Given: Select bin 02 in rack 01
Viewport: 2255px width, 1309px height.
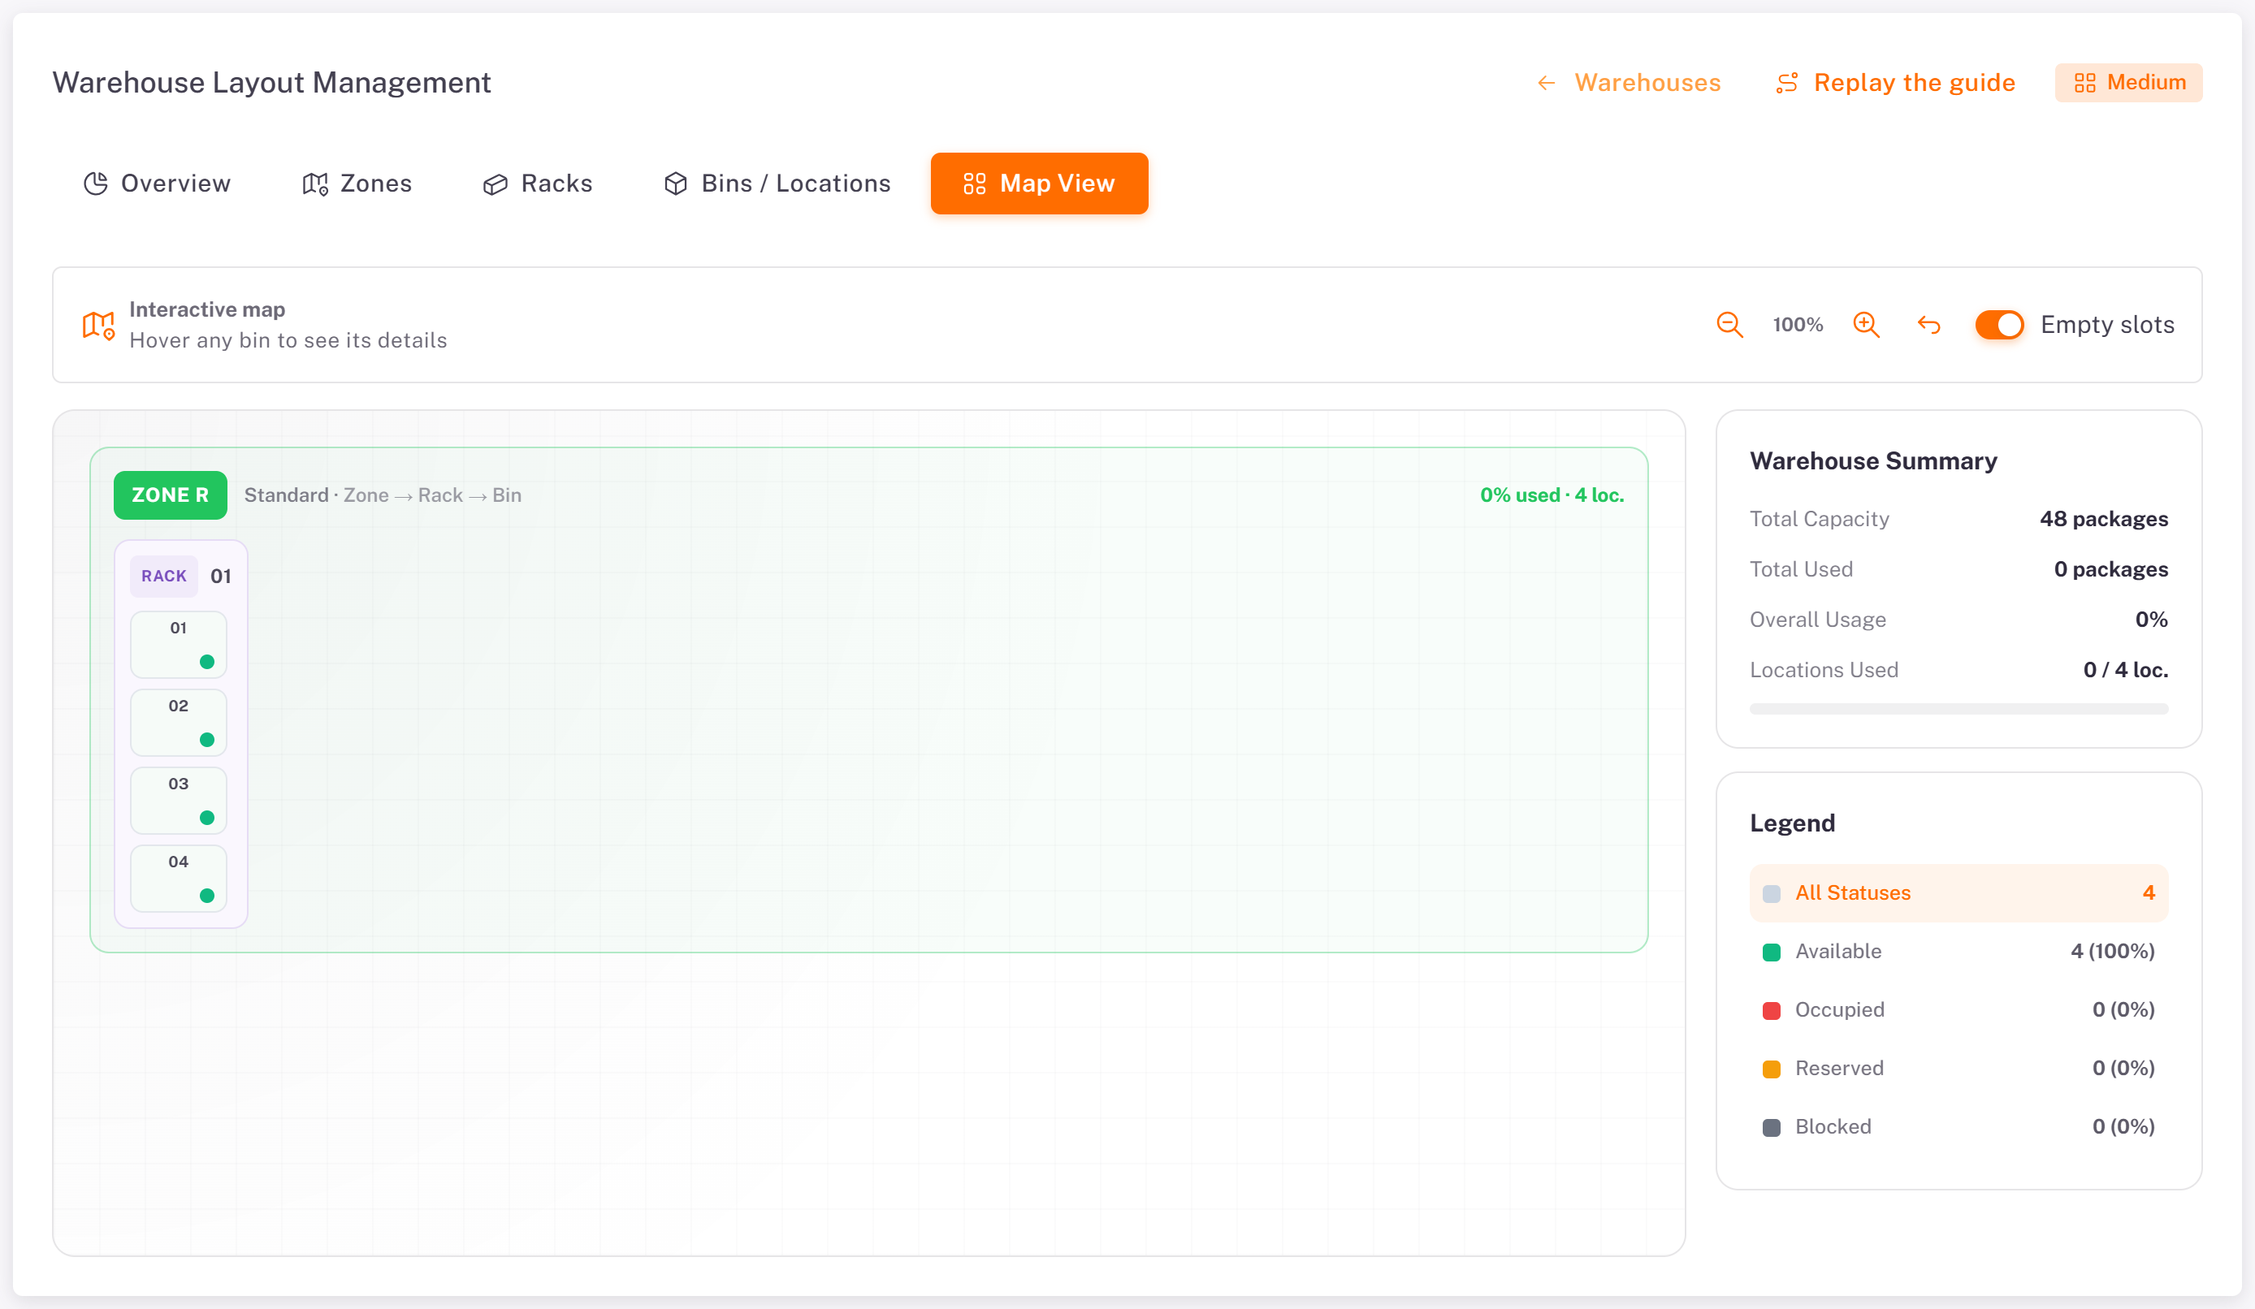Looking at the screenshot, I should tap(178, 722).
